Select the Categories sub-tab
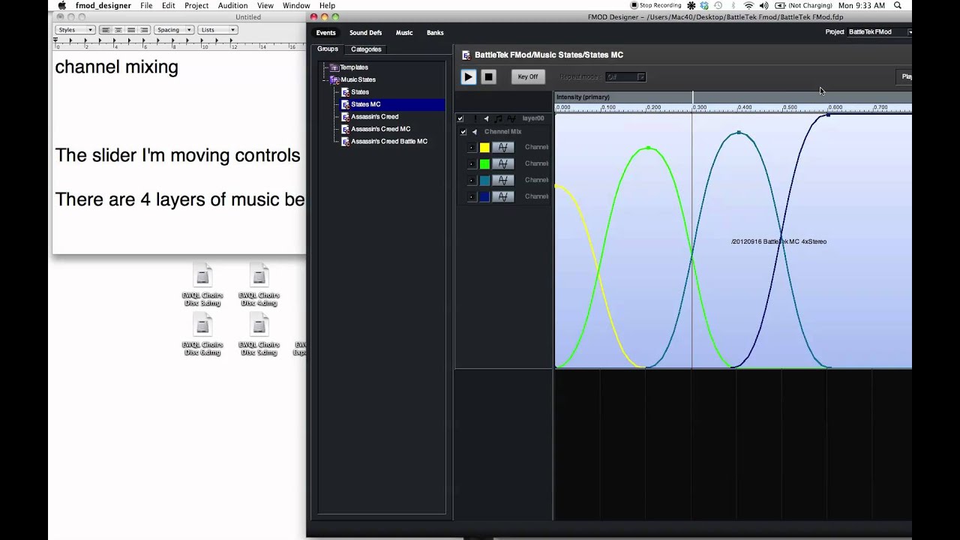Viewport: 960px width, 540px height. (x=366, y=49)
